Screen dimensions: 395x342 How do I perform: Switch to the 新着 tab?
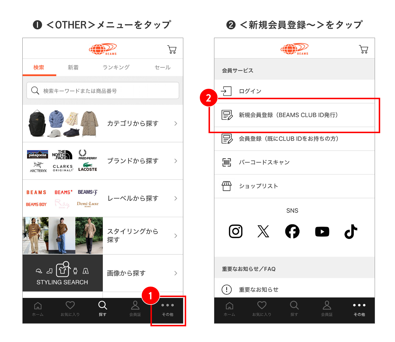[x=73, y=67]
